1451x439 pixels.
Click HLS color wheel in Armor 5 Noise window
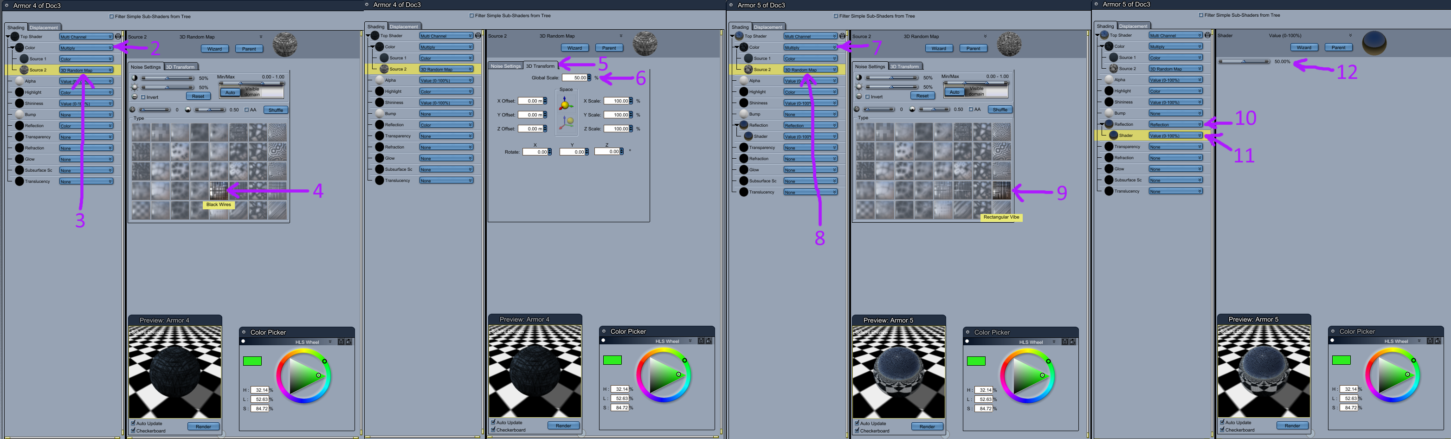pyautogui.click(x=1027, y=376)
